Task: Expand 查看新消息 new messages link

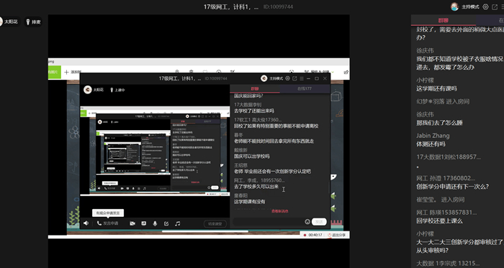Action: pyautogui.click(x=280, y=211)
